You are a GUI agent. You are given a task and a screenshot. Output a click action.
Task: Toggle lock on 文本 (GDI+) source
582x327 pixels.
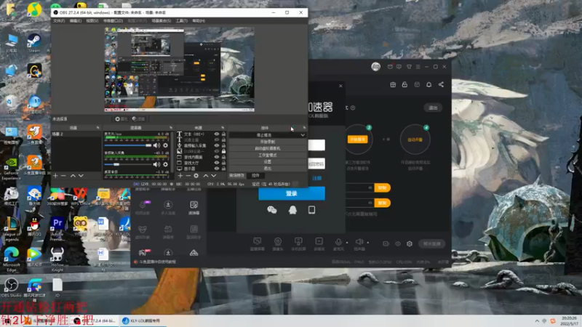pyautogui.click(x=223, y=134)
